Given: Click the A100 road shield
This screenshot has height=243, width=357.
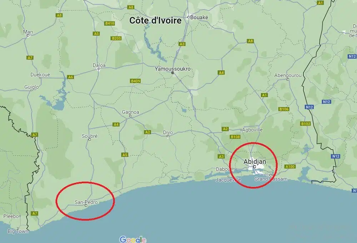Looking at the screenshot, I should click(x=290, y=167).
